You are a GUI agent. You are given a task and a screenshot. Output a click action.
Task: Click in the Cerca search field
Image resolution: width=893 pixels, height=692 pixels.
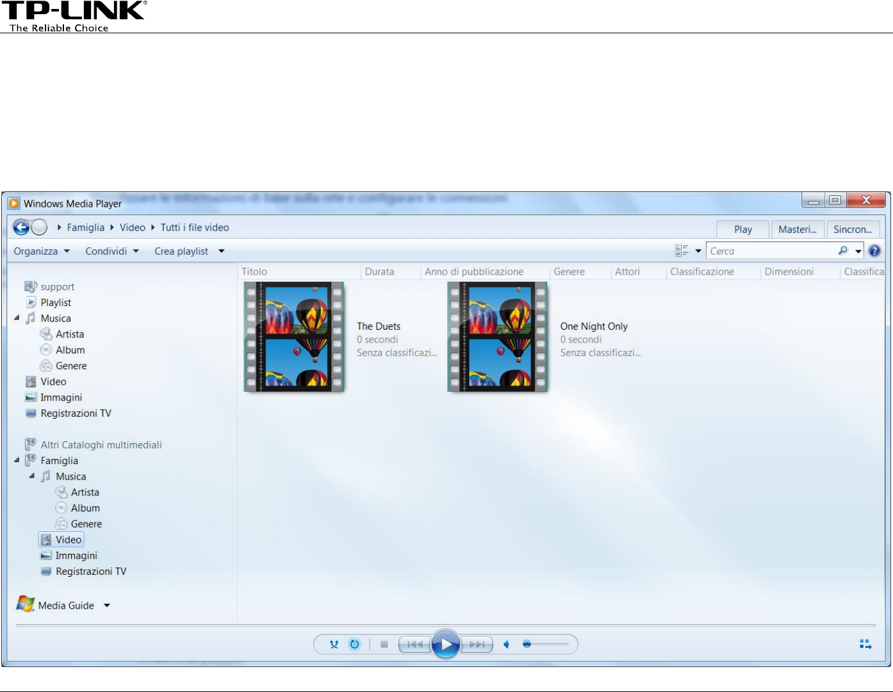771,251
